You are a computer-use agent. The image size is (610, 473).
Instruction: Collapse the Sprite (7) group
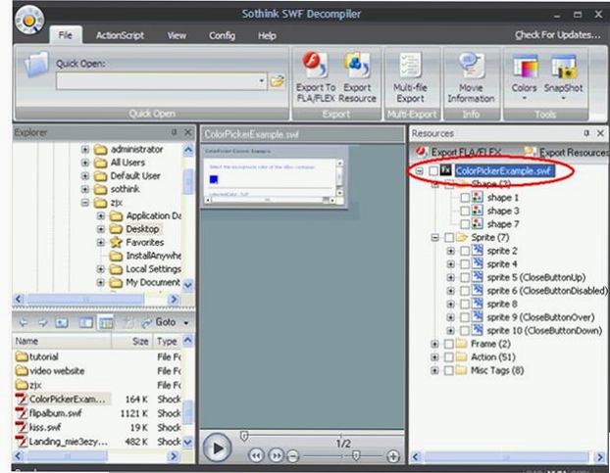[434, 237]
